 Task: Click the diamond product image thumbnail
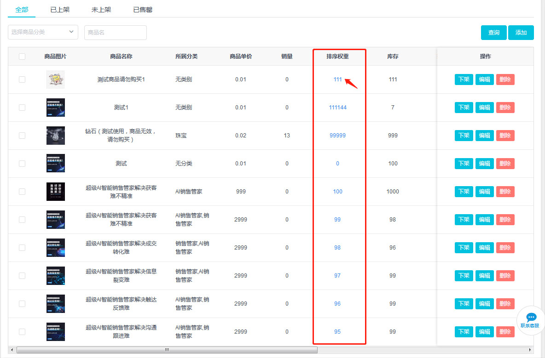tap(56, 136)
